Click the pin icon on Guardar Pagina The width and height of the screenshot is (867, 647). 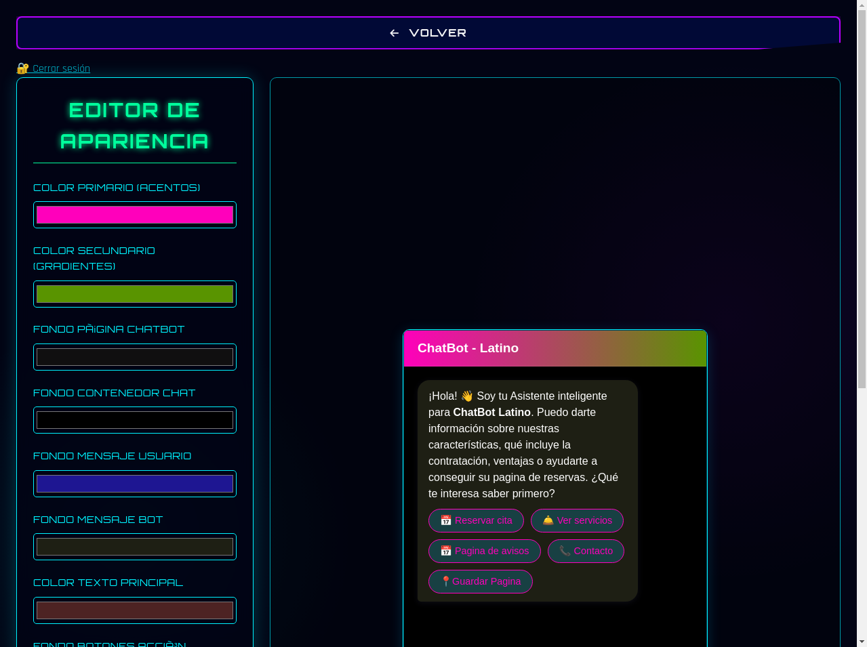click(x=446, y=581)
